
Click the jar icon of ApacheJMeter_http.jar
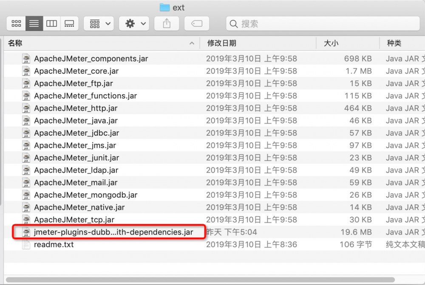(26, 108)
